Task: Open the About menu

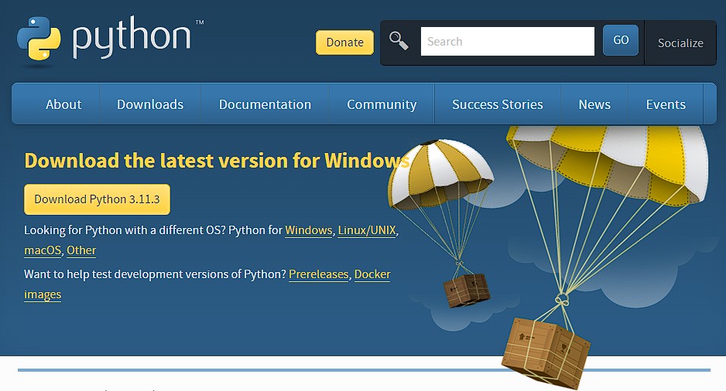Action: (x=63, y=104)
